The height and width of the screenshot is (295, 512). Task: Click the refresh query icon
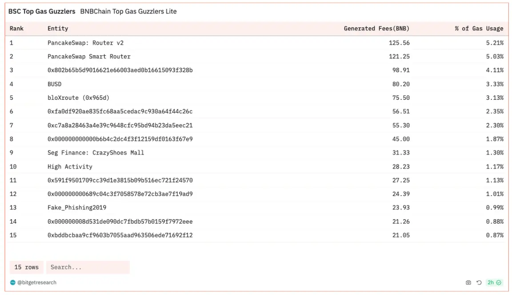coord(479,283)
